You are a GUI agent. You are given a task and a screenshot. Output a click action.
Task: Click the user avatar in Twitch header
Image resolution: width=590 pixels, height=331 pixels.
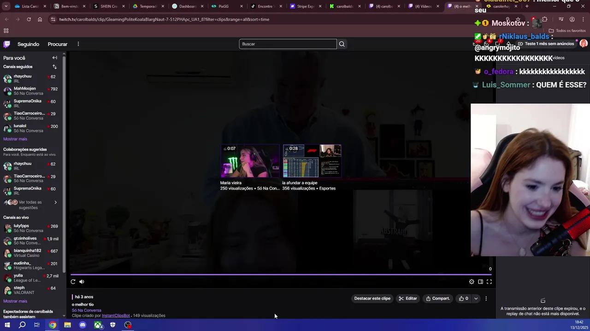pos(583,44)
